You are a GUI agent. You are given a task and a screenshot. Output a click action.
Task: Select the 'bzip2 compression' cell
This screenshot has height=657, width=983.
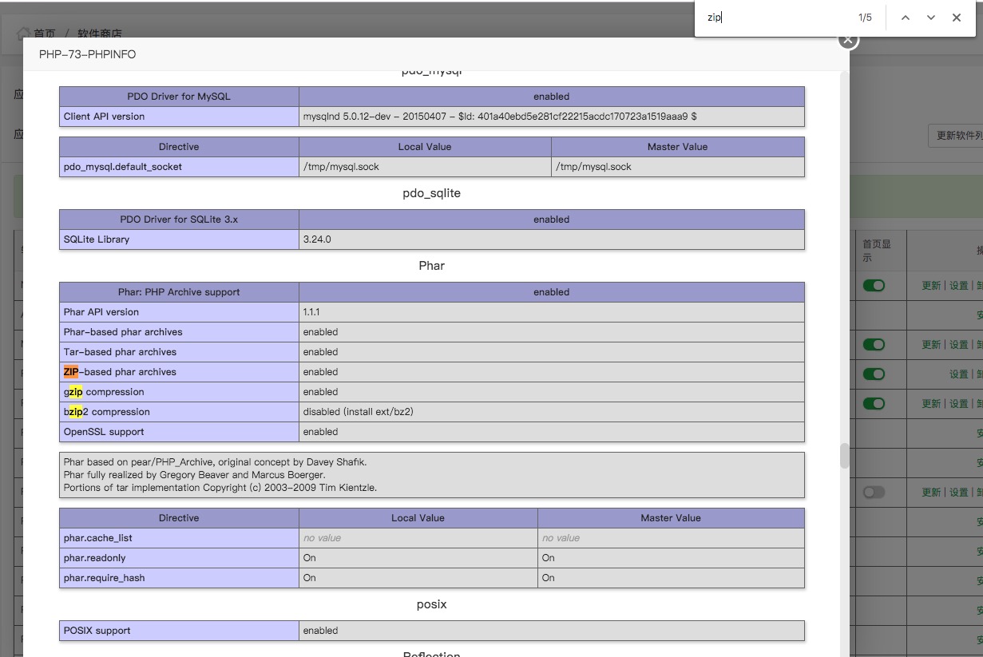(179, 412)
